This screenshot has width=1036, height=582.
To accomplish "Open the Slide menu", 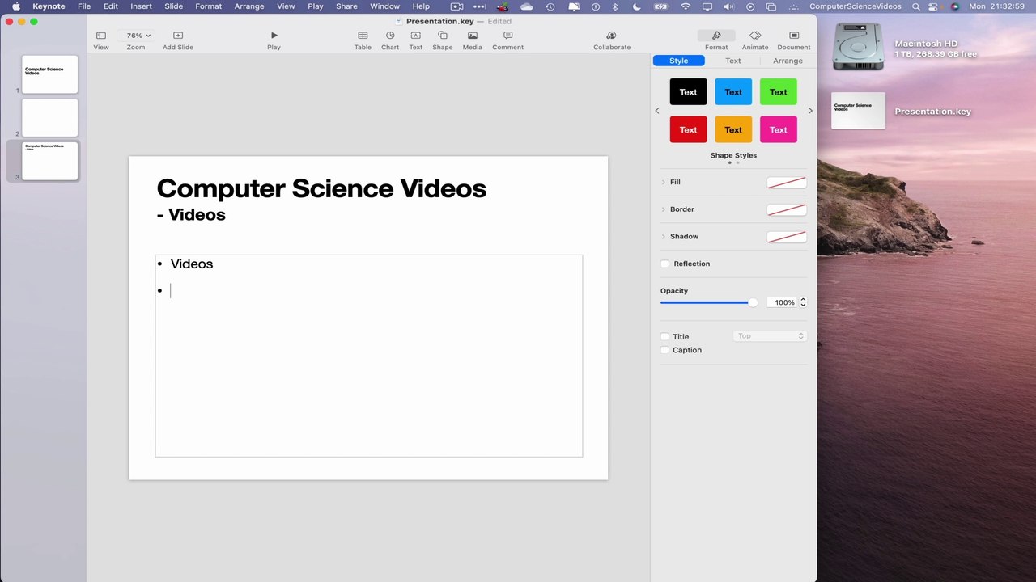I will coord(173,6).
